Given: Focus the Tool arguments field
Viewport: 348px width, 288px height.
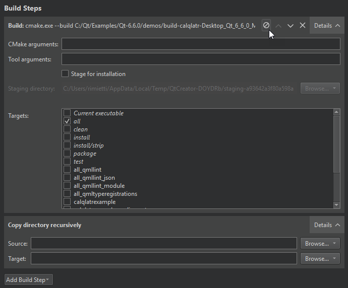Looking at the screenshot, I should 201,59.
